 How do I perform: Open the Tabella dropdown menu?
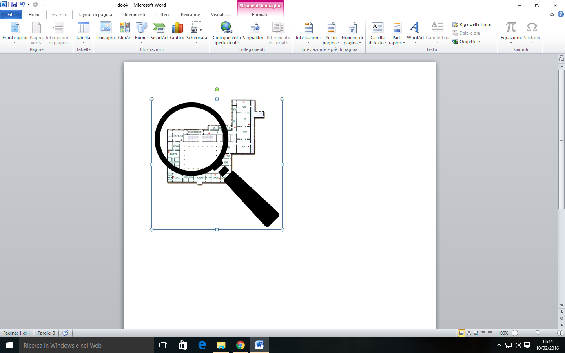click(x=83, y=42)
